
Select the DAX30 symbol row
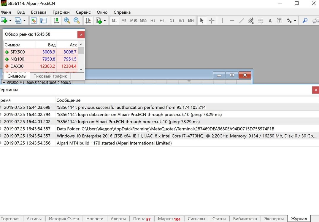41,66
